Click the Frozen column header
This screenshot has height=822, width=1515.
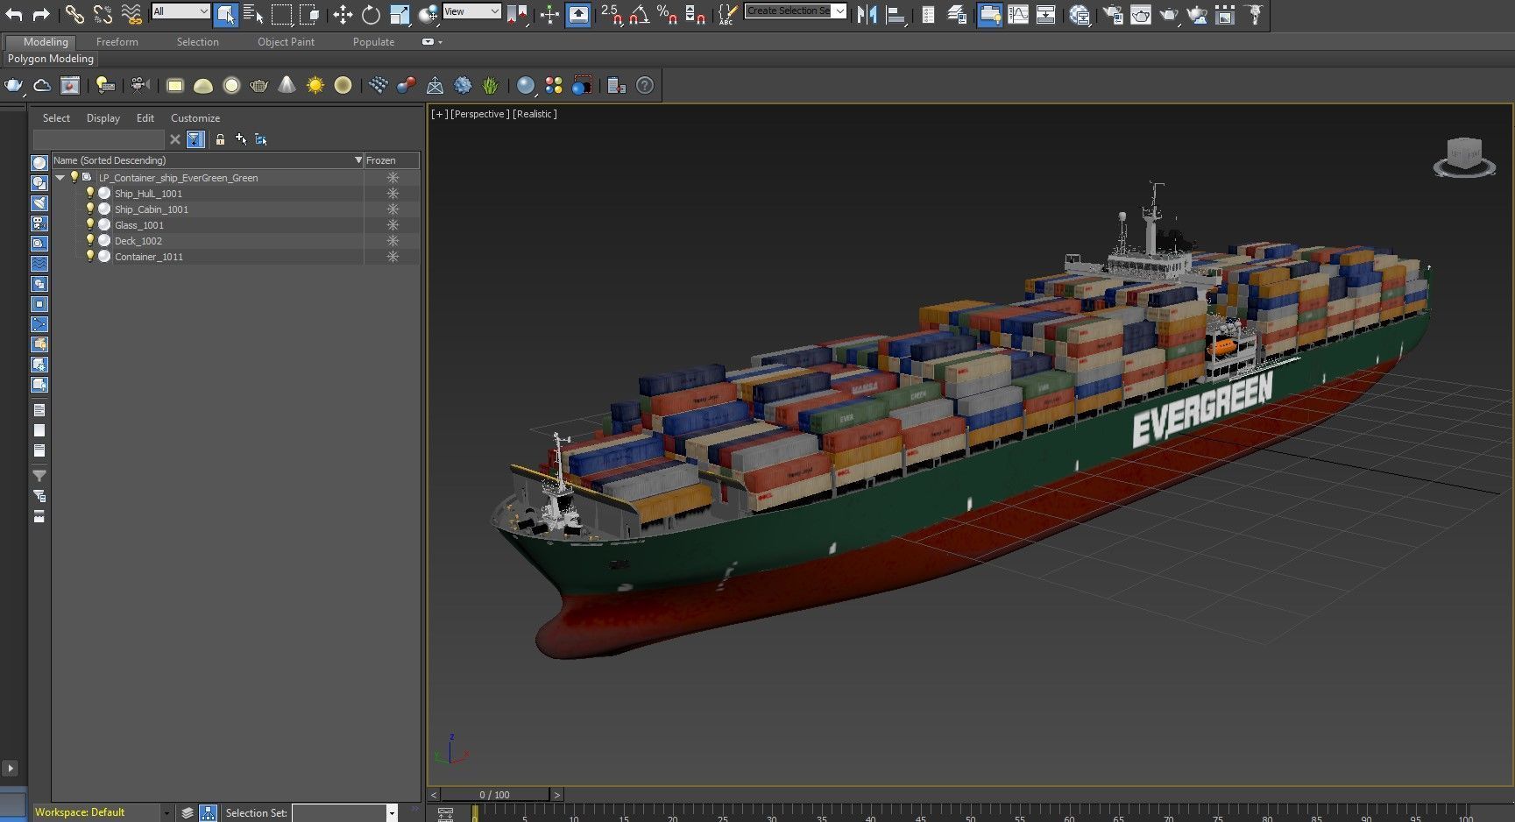[392, 160]
